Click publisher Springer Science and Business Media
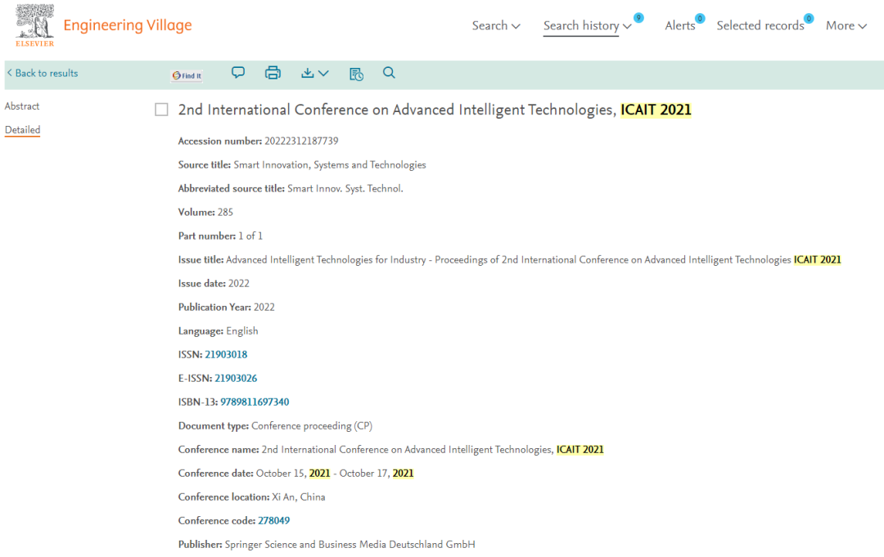Screen dimensions: 884x557 pyautogui.click(x=350, y=545)
